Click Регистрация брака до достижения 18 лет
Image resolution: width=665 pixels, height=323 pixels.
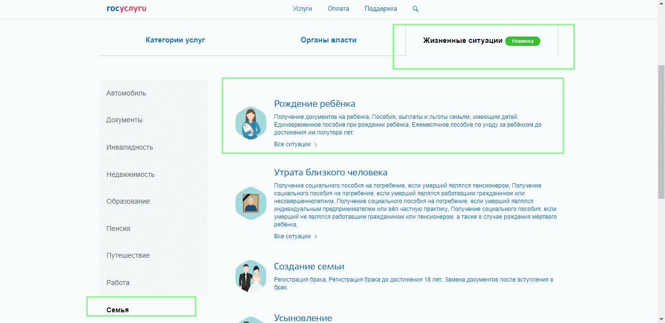pos(385,280)
